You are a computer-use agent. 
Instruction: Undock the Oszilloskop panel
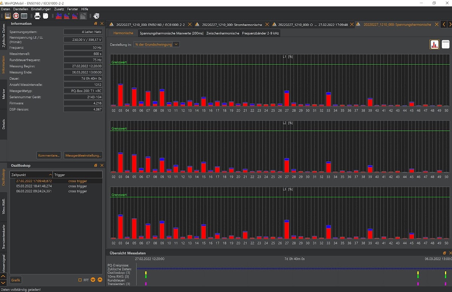tap(96, 165)
